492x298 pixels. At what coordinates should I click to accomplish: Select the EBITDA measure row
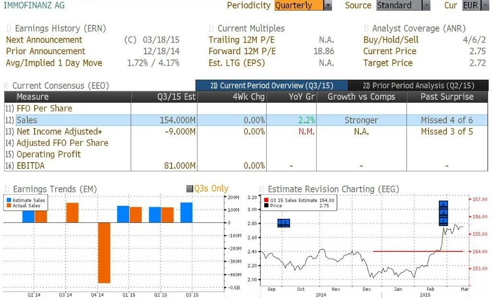[x=246, y=166]
